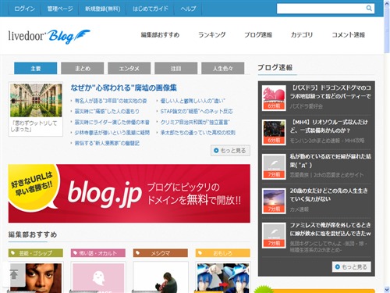Go to カテゴリ navigation item
Screen dimensions: 390x293
tap(302, 35)
